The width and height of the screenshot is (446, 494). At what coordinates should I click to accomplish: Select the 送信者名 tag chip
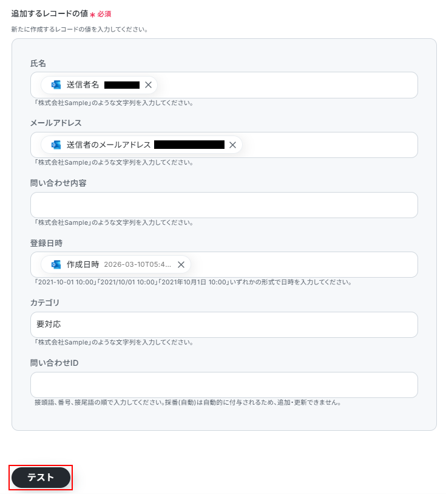(99, 84)
